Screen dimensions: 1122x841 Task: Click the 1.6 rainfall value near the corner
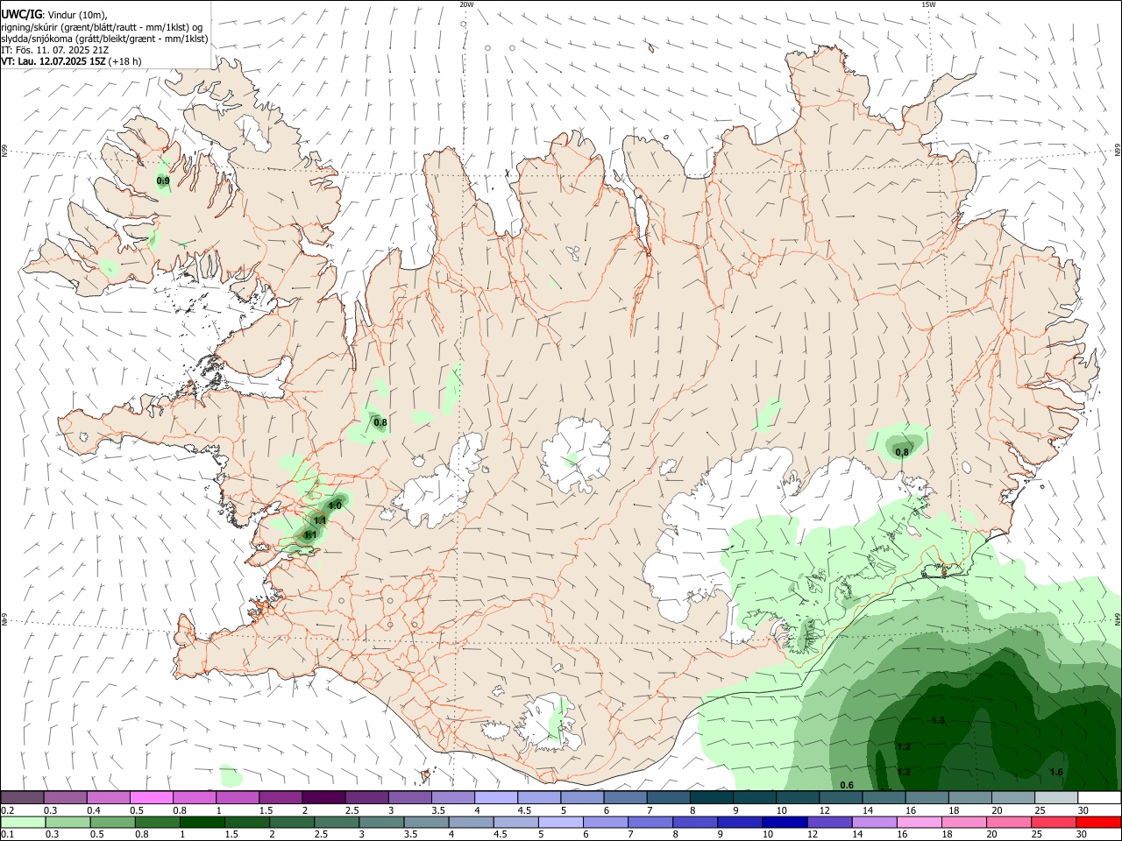pyautogui.click(x=1056, y=772)
